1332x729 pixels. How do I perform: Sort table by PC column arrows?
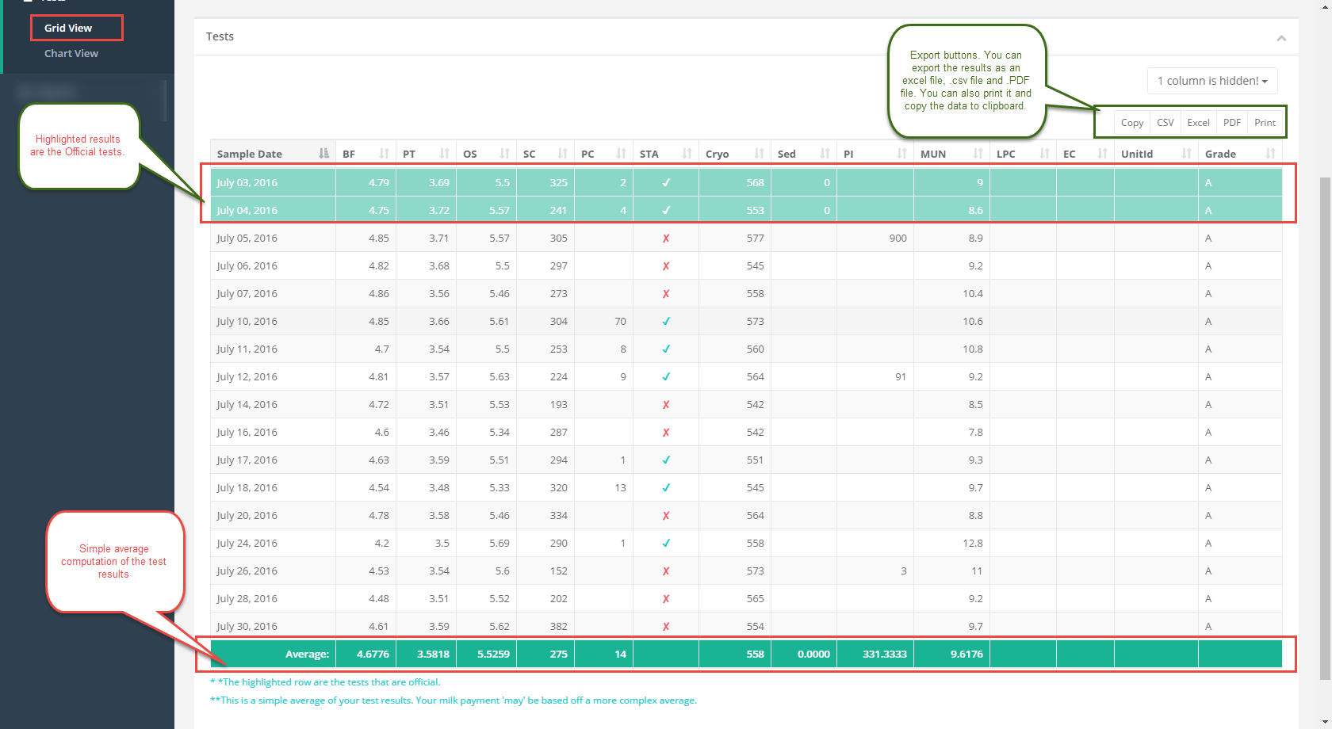622,154
